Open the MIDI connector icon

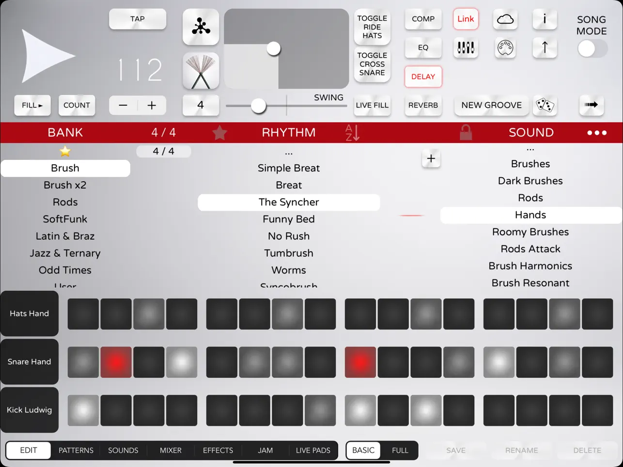pyautogui.click(x=505, y=47)
